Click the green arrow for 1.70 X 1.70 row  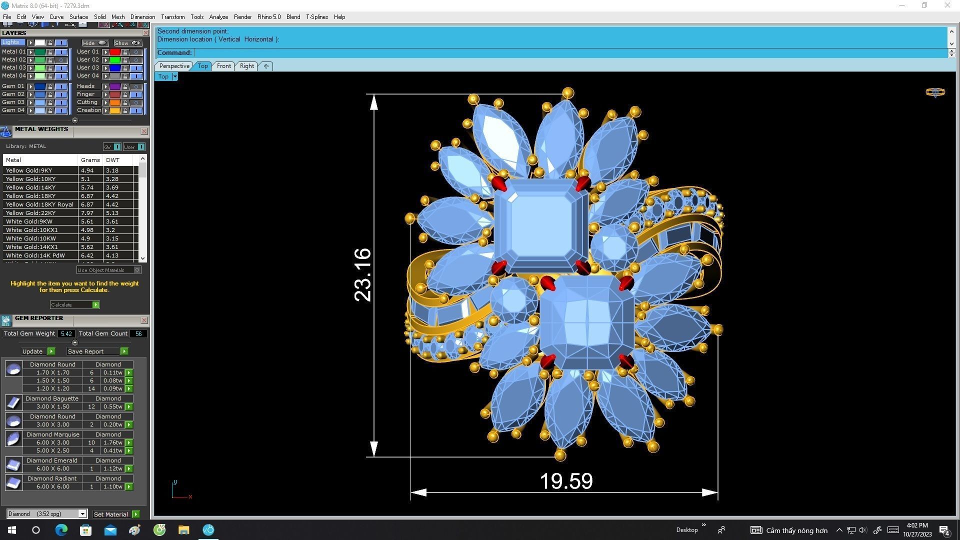(129, 373)
